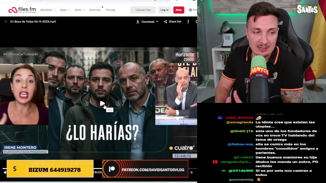
Task: Rewind the video ten seconds
Action: tap(86, 103)
